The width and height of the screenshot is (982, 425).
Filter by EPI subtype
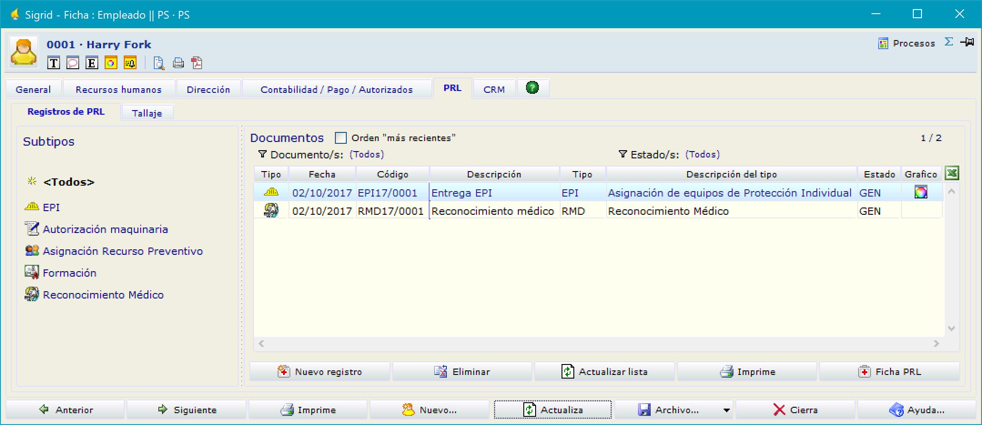tap(51, 207)
